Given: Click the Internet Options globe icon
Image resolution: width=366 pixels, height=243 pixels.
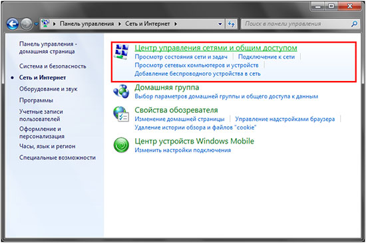Looking at the screenshot, I should (x=121, y=114).
